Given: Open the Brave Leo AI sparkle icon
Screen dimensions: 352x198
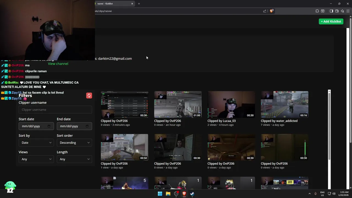Looking at the screenshot, I should click(x=342, y=11).
